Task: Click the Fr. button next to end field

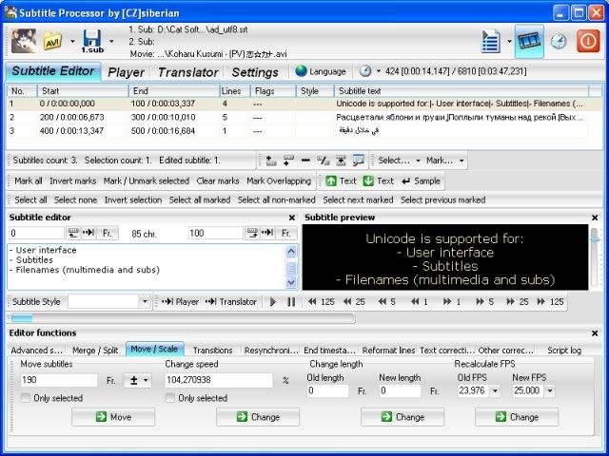Action: pos(286,233)
